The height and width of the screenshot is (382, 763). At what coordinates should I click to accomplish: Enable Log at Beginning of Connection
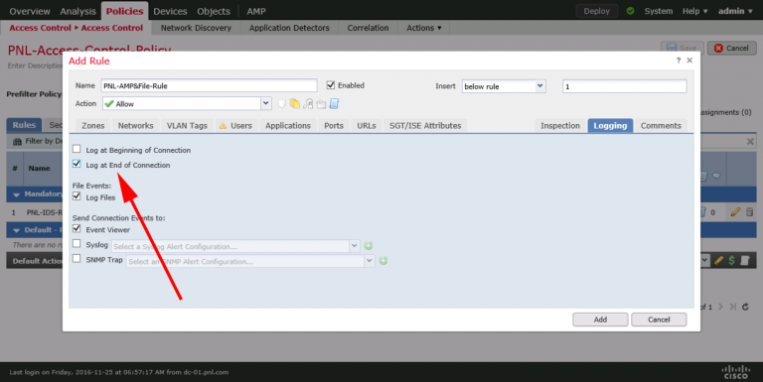click(76, 149)
